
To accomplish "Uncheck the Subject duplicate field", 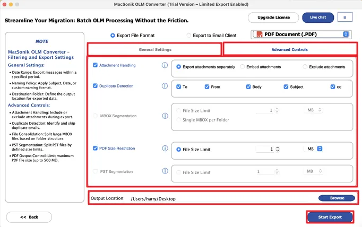I will [x=286, y=87].
